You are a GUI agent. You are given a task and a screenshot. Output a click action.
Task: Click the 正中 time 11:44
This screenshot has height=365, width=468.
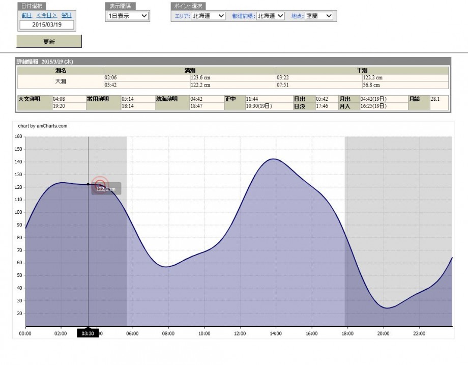pyautogui.click(x=252, y=99)
